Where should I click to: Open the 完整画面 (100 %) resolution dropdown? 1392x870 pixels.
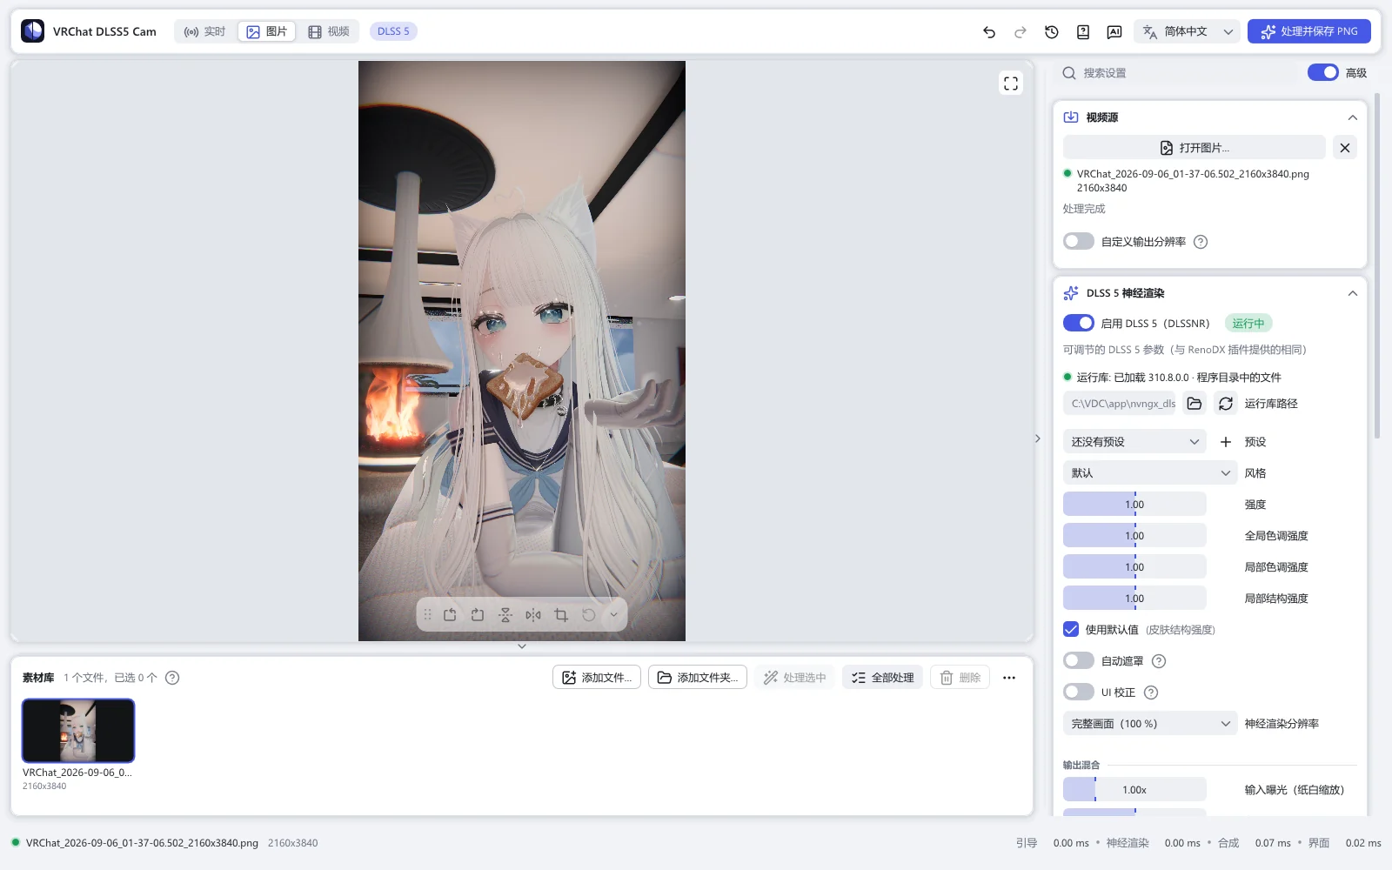click(x=1150, y=724)
